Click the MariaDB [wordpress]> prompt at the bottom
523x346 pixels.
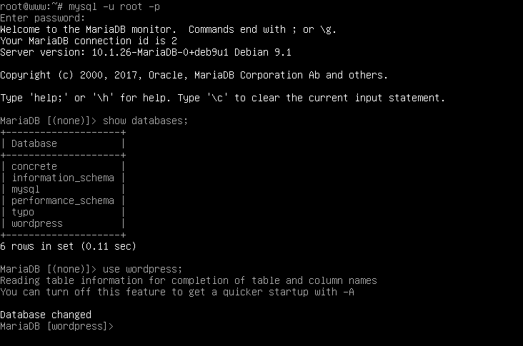point(57,326)
